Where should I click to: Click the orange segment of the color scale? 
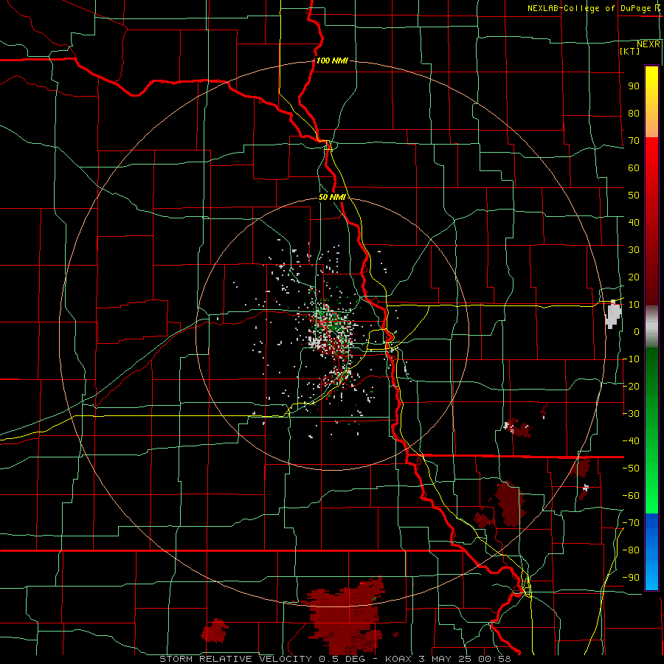click(x=651, y=125)
